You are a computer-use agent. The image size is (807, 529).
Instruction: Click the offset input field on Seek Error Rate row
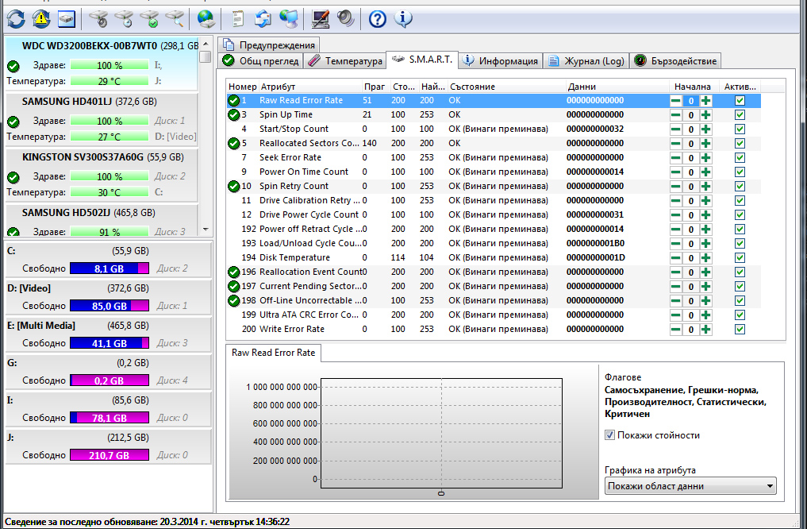(x=690, y=158)
